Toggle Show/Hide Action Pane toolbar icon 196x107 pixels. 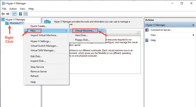pyautogui.click(x=26, y=14)
